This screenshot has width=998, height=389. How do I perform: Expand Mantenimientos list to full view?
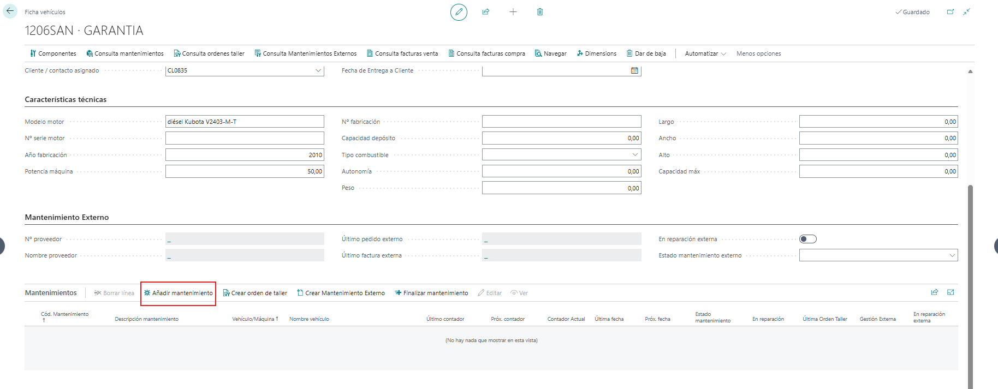951,292
